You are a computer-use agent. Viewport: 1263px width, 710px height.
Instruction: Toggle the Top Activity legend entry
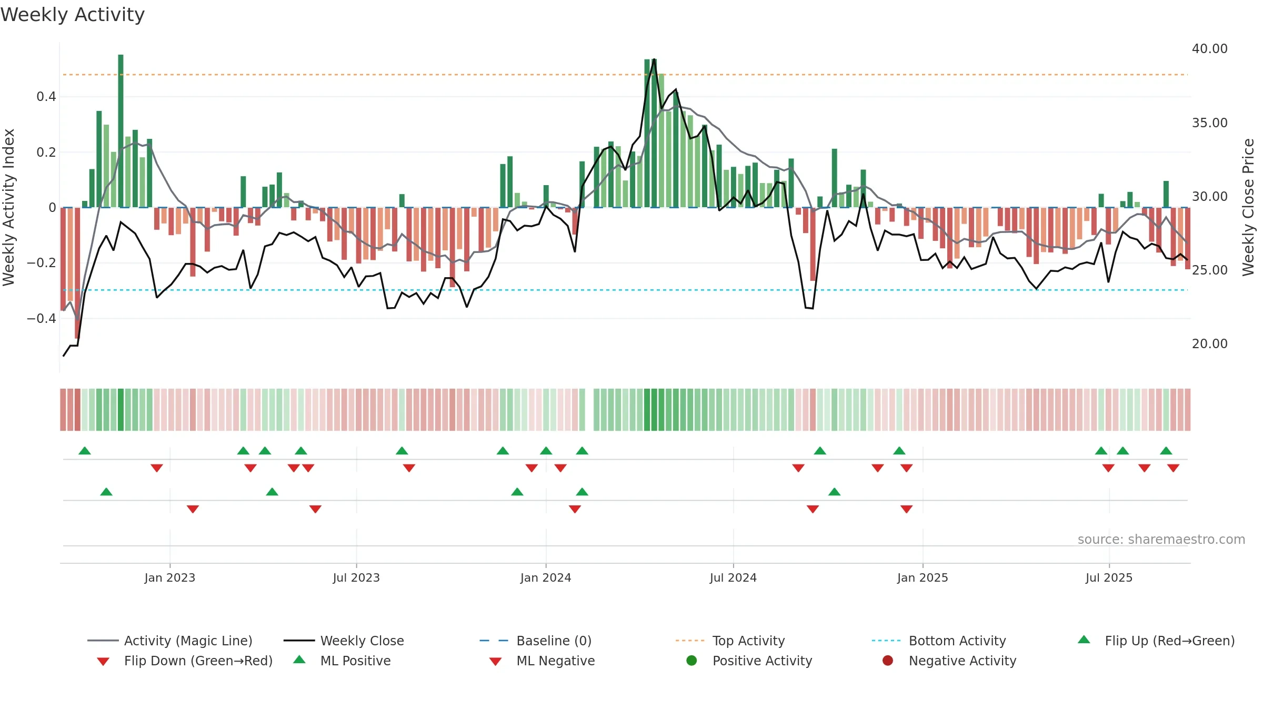tap(730, 641)
